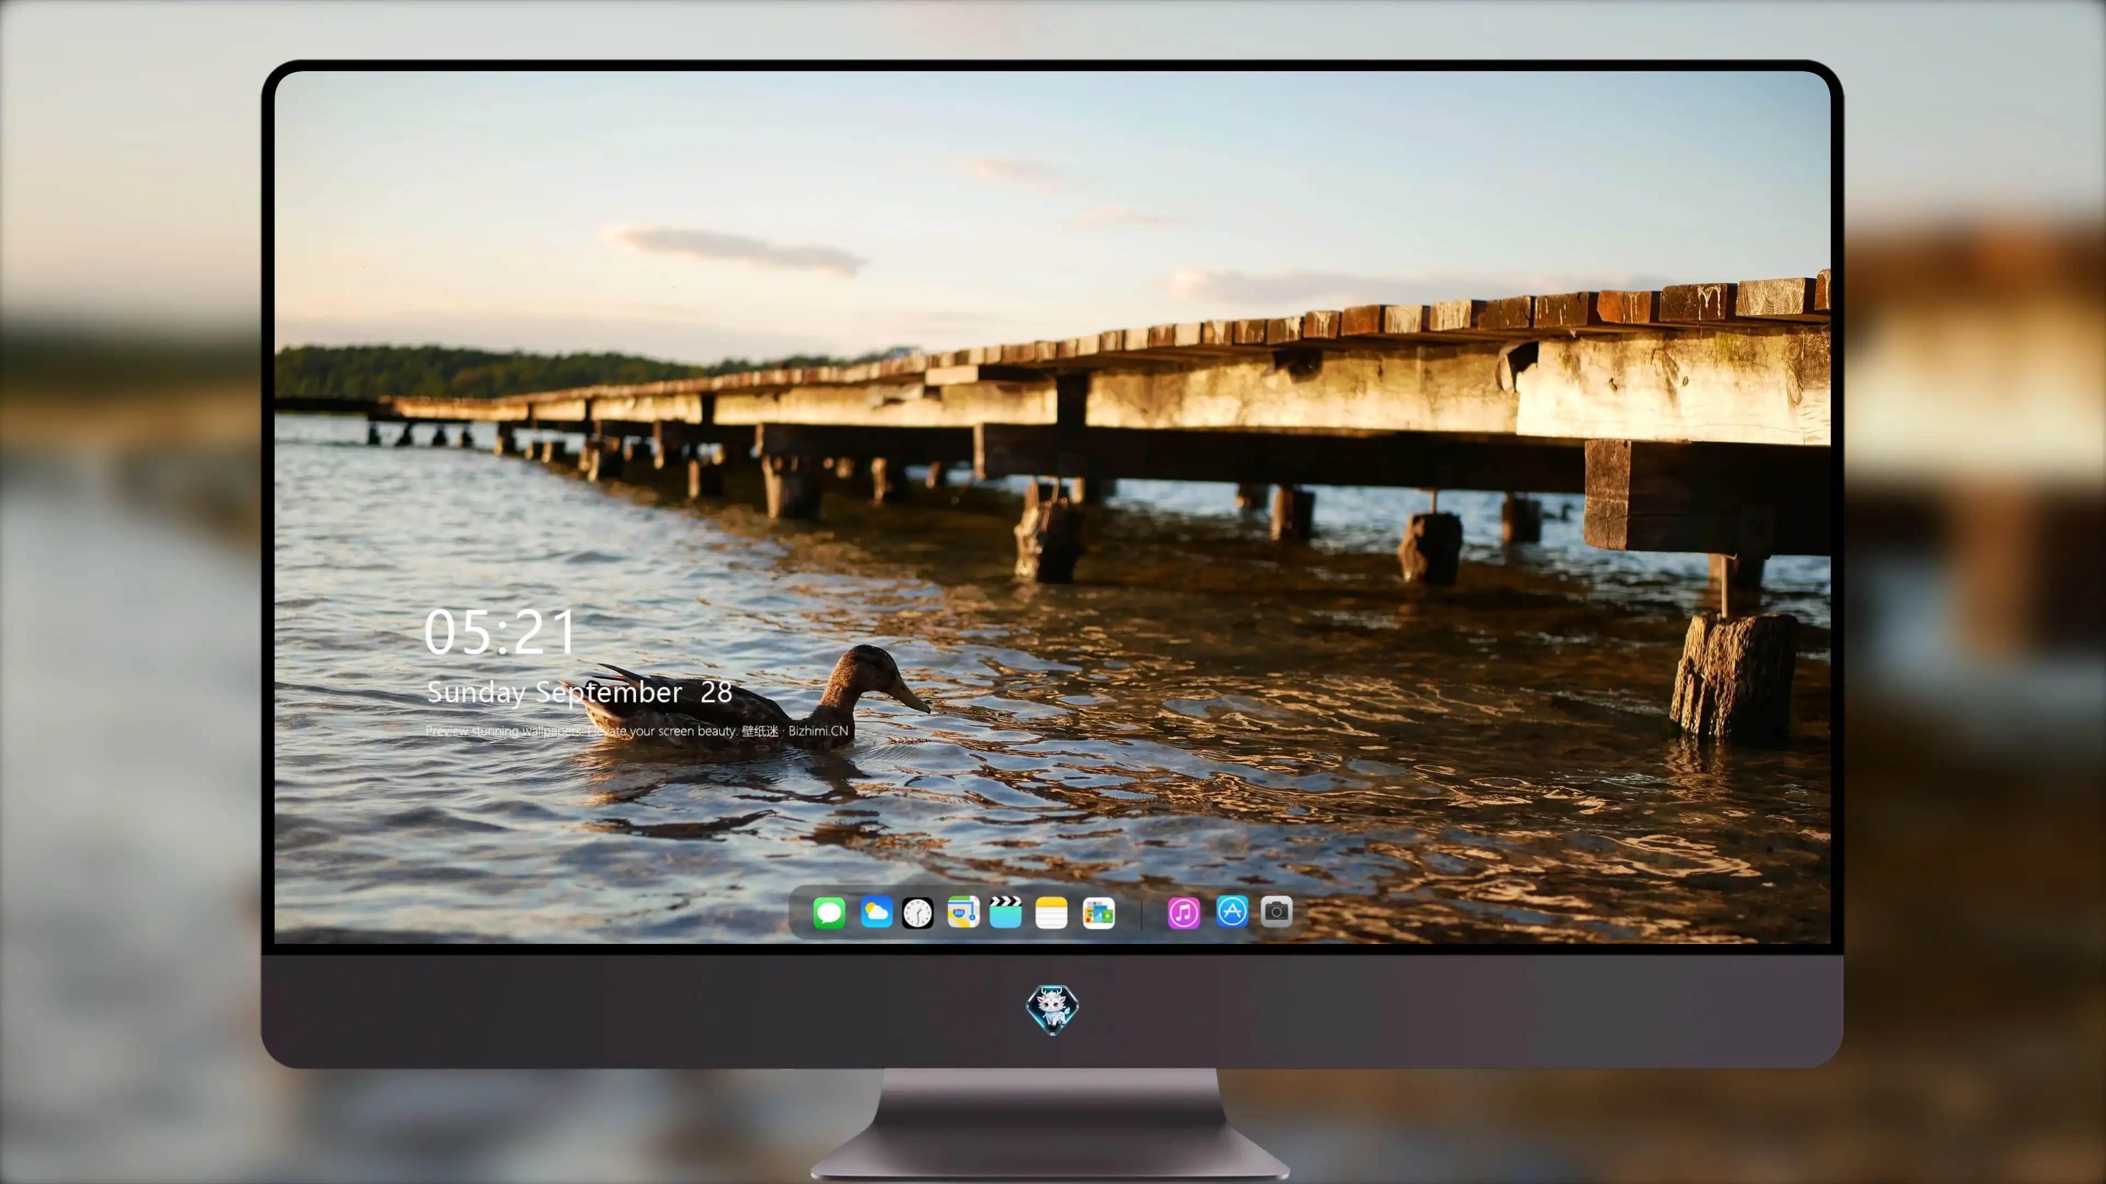Launch the Videos clapperboard app
This screenshot has width=2106, height=1184.
[x=1006, y=912]
